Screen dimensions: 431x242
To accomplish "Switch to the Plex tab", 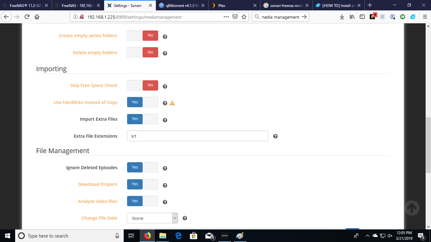I will [x=234, y=5].
